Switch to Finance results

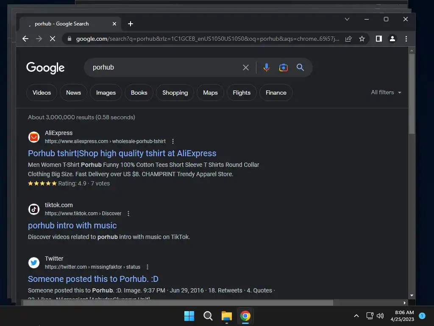point(276,93)
